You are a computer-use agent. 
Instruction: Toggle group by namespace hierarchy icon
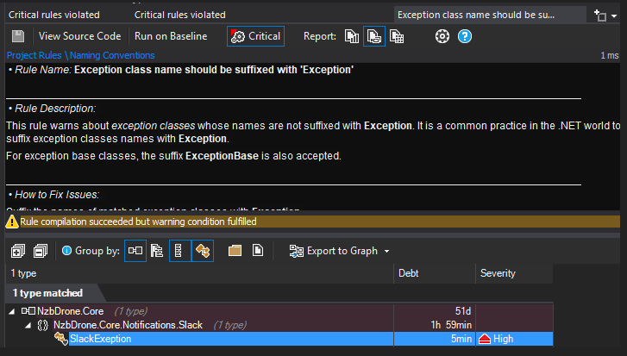[157, 251]
